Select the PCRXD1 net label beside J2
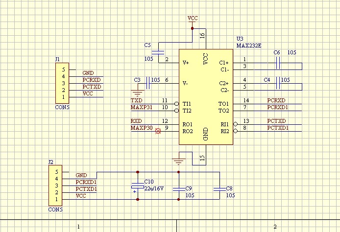This screenshot has height=232, width=340. coord(86,182)
